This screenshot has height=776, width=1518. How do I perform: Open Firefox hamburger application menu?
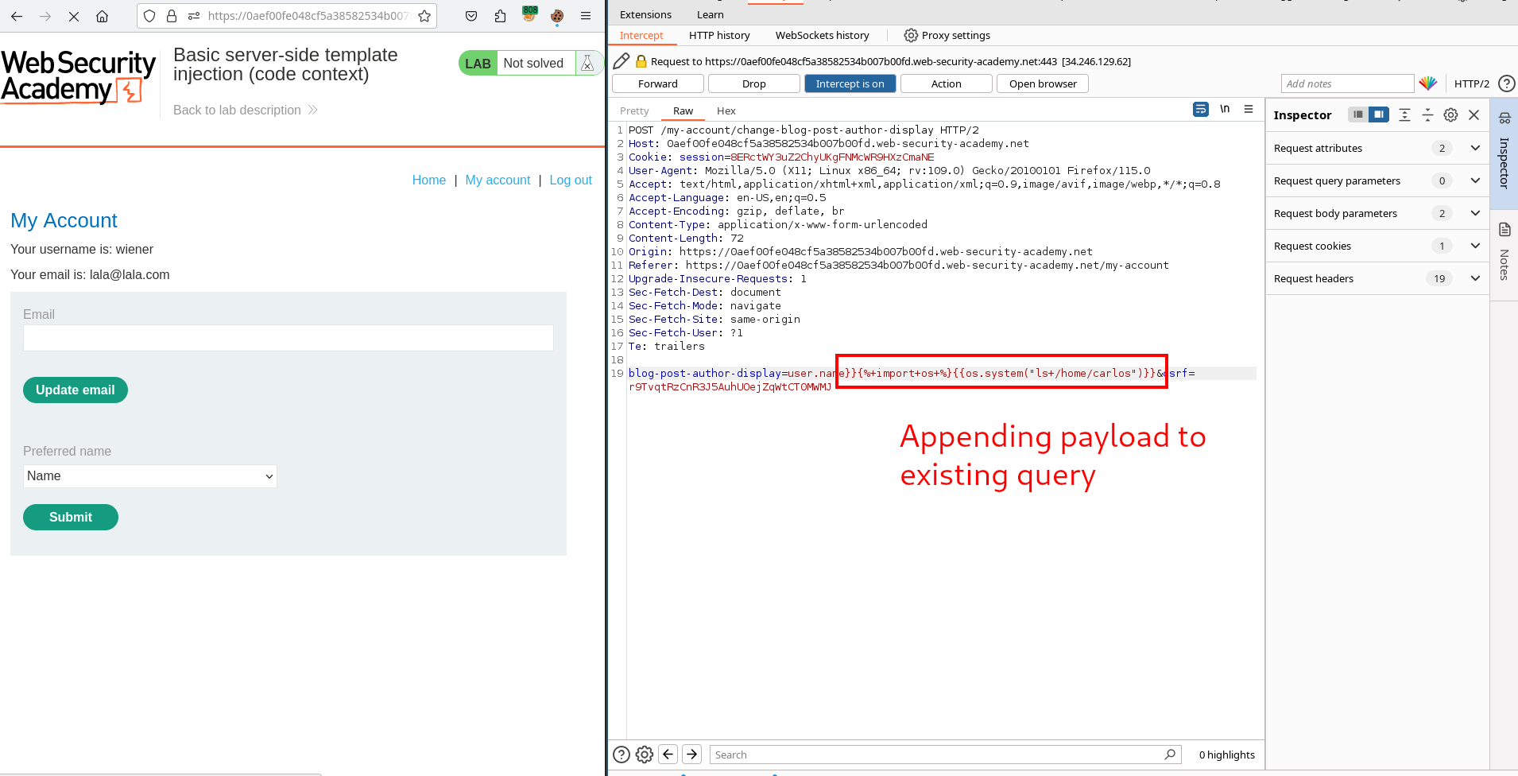pyautogui.click(x=586, y=16)
